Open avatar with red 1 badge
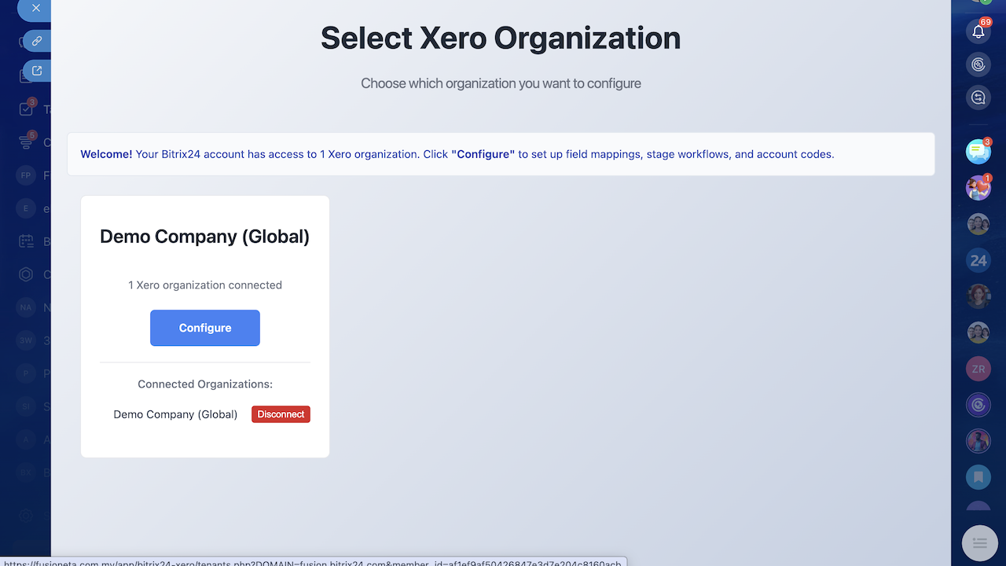 pos(978,188)
